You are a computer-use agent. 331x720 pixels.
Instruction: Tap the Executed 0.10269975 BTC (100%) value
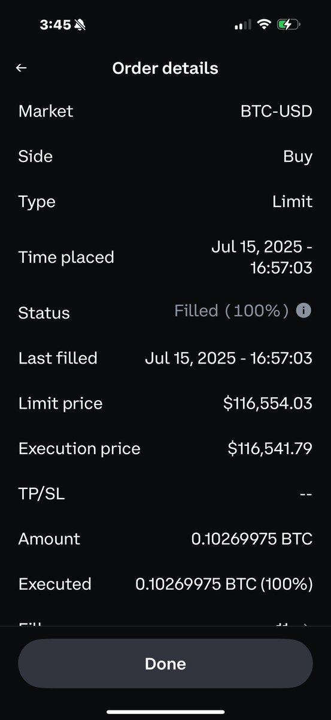tap(224, 584)
